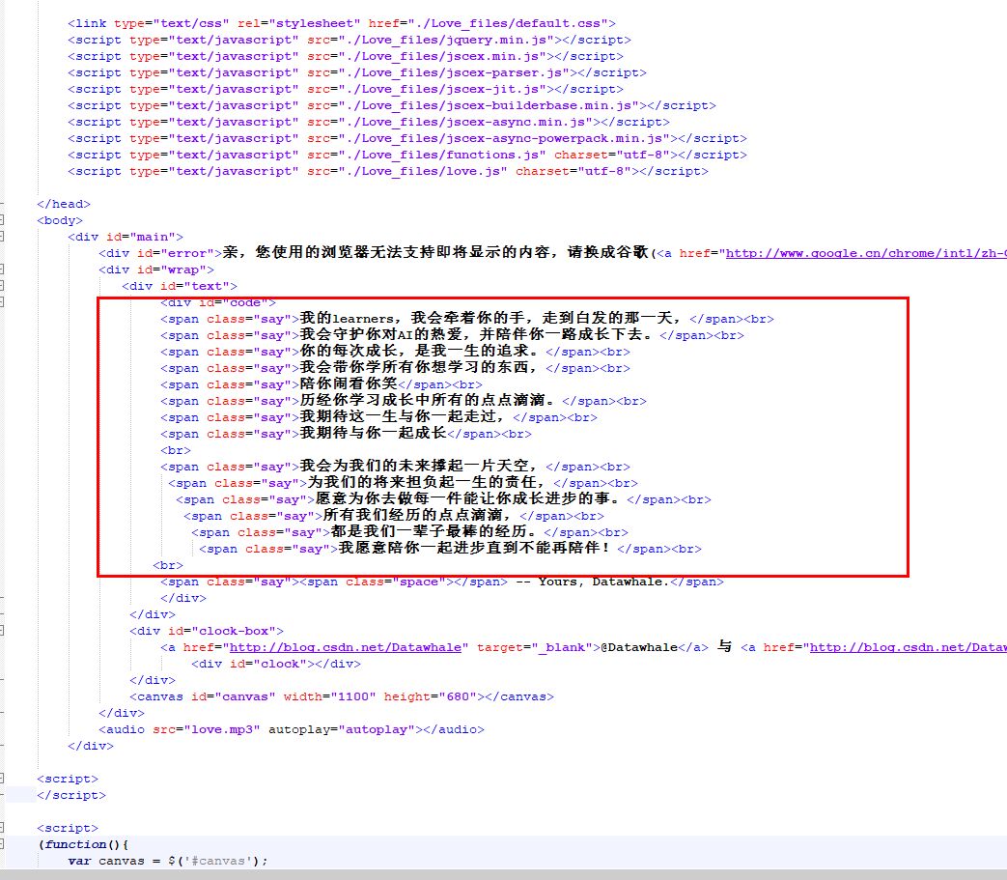
Task: Select the jscex-async-powerpack.min.js script line
Action: (x=407, y=139)
